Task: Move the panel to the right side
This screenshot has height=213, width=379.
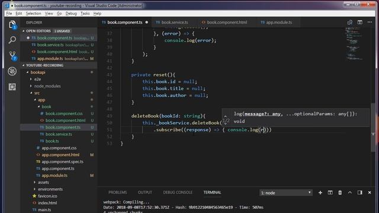Action: pyautogui.click(x=360, y=192)
